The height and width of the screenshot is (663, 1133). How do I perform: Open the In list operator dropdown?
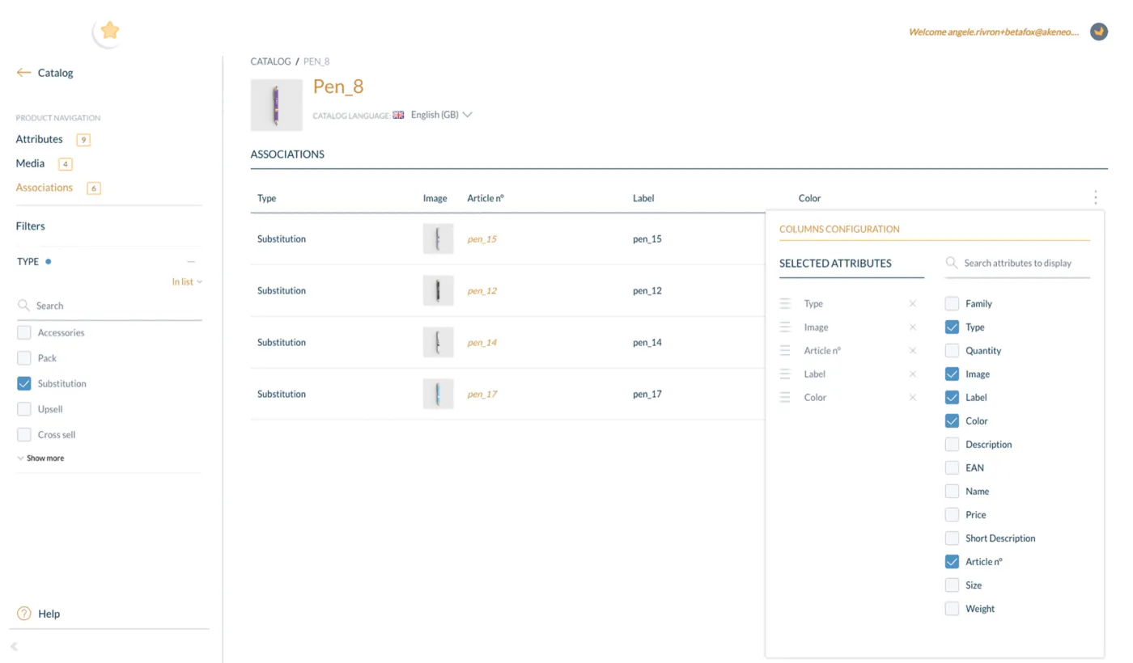pyautogui.click(x=187, y=282)
